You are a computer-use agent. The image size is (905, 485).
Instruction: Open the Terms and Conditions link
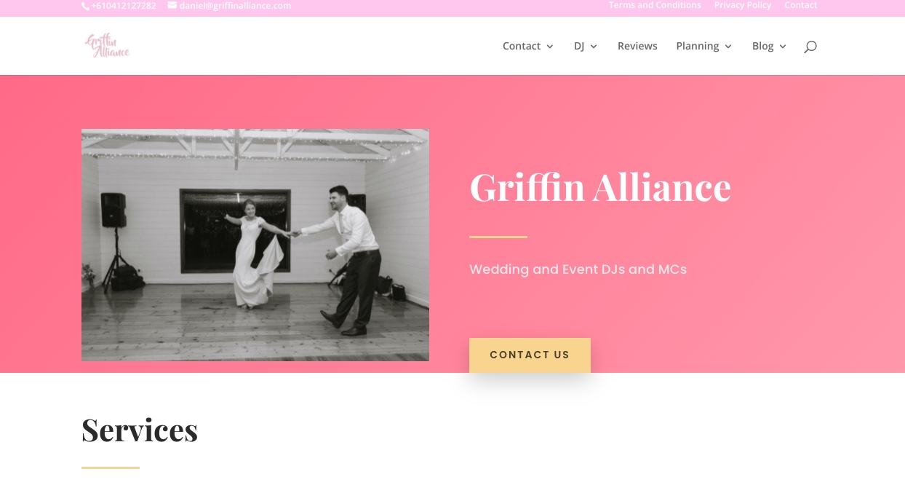point(655,5)
